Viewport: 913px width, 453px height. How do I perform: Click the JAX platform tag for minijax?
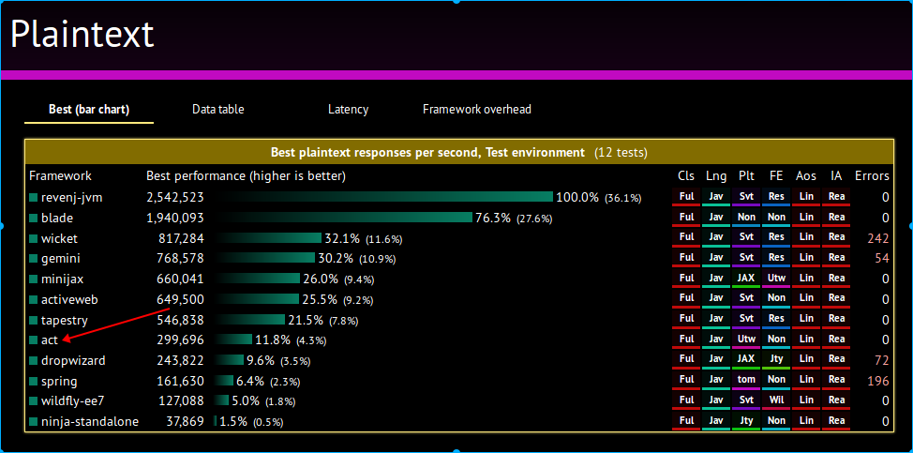[746, 279]
